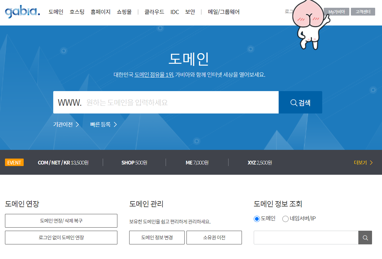382x259 pixels.
Task: Click the 소유권 이전 button
Action: coord(214,238)
